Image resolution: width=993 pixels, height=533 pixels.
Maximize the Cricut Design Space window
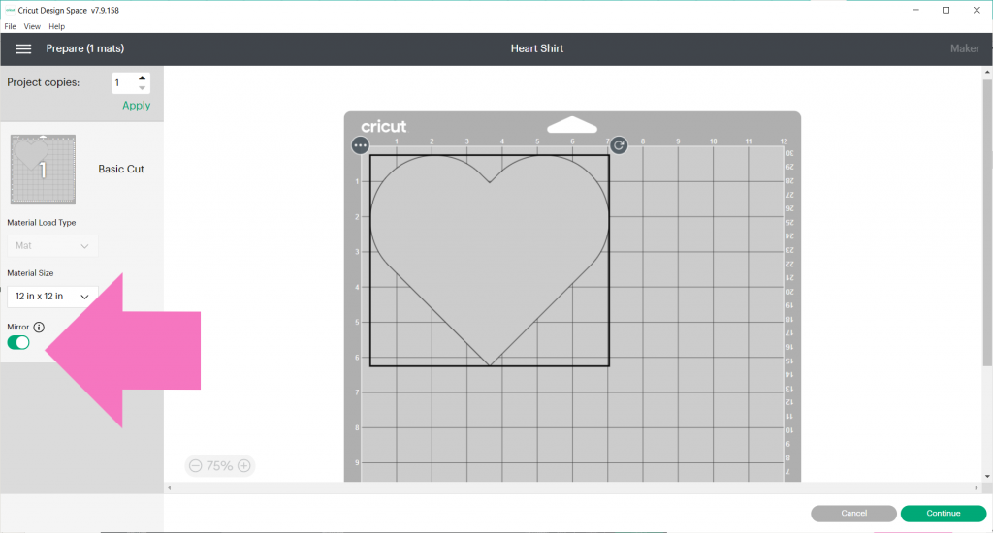(946, 10)
